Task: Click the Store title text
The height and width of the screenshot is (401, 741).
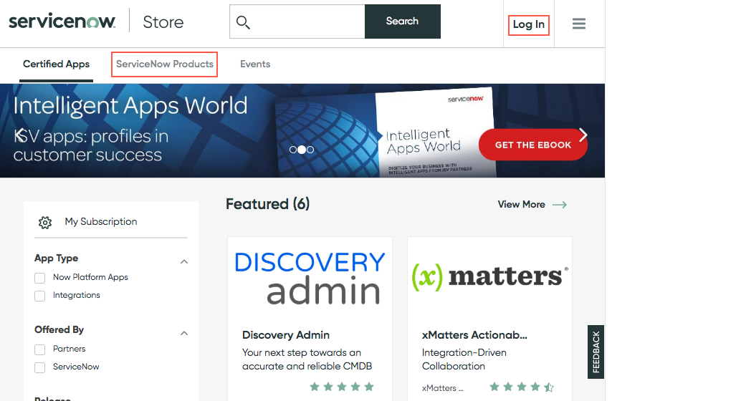Action: coord(163,22)
